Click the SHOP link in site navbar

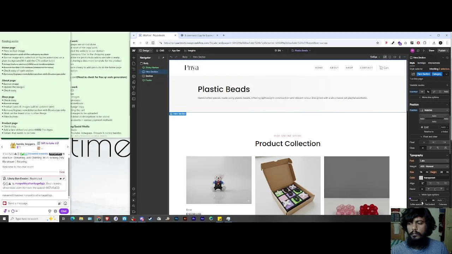click(349, 68)
